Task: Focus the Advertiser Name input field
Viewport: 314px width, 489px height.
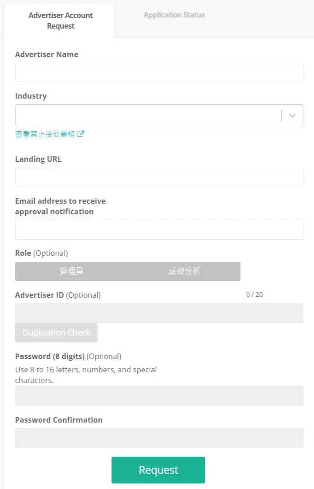Action: click(x=159, y=72)
